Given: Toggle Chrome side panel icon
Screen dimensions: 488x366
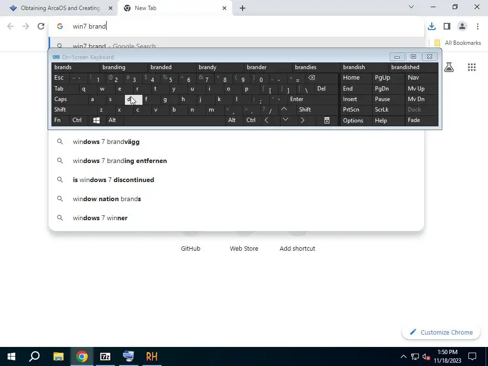Looking at the screenshot, I should [447, 26].
